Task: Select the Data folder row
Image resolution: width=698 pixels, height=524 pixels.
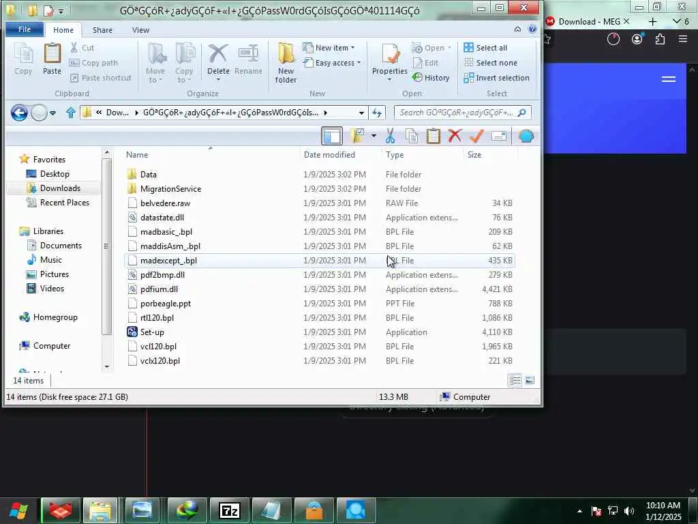Action: click(x=319, y=174)
